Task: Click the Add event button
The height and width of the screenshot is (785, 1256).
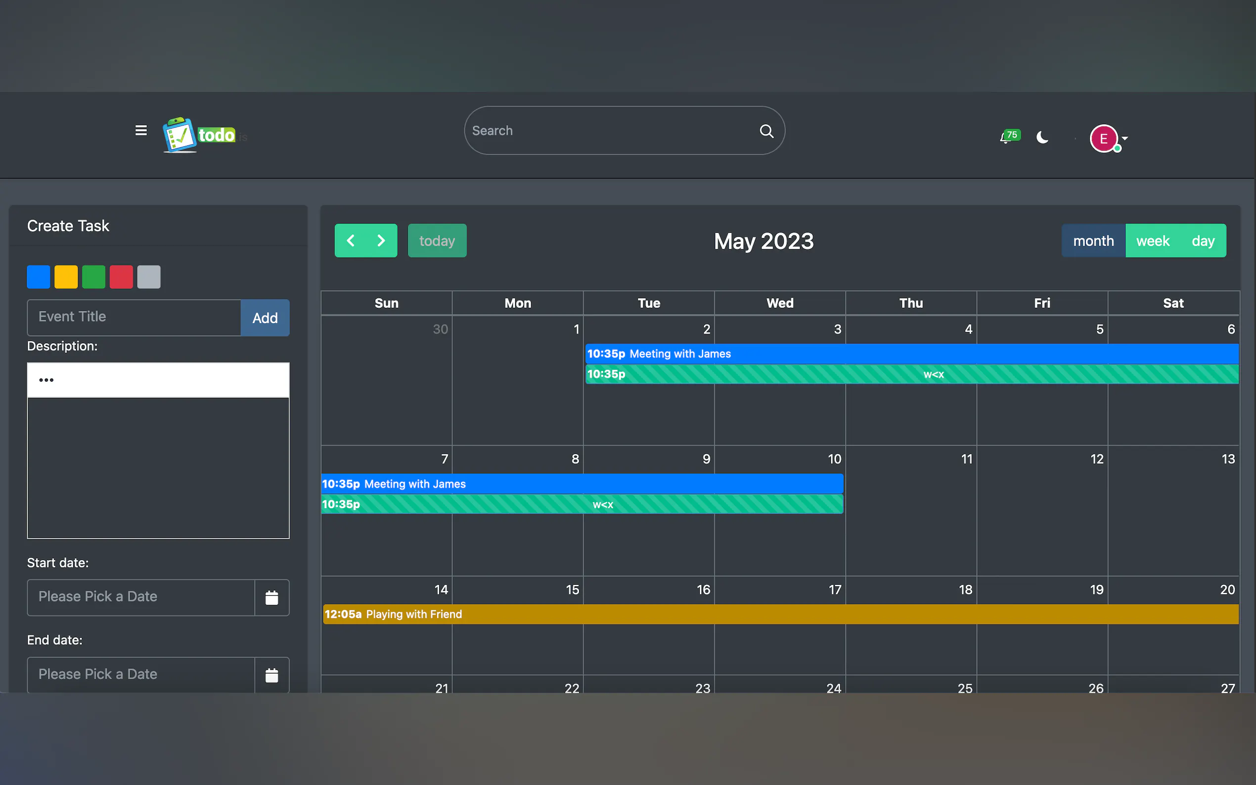Action: click(265, 318)
